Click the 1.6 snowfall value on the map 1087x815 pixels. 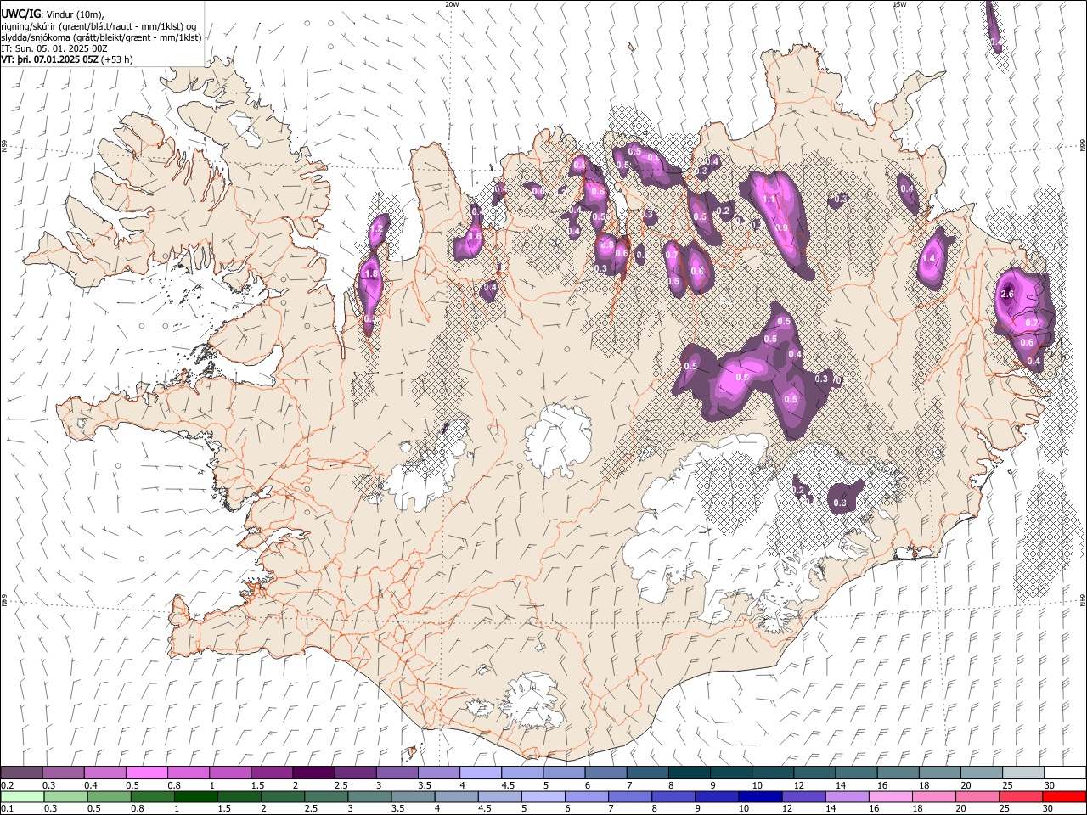[x=475, y=236]
